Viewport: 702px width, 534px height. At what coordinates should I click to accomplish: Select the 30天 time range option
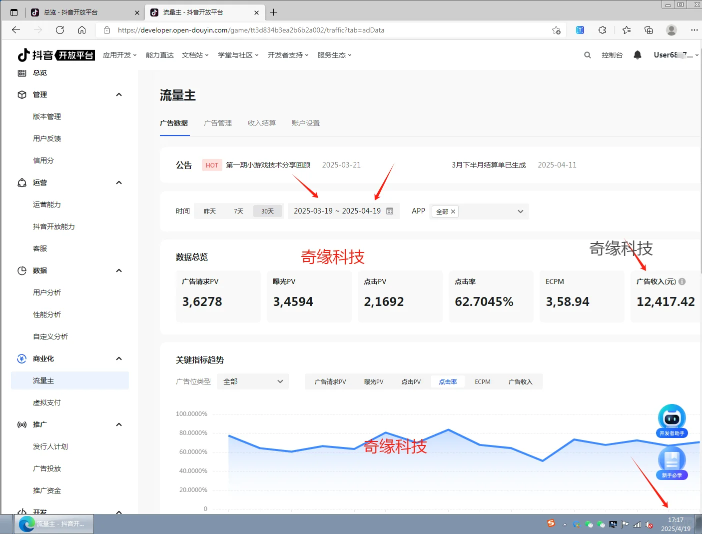click(x=267, y=211)
